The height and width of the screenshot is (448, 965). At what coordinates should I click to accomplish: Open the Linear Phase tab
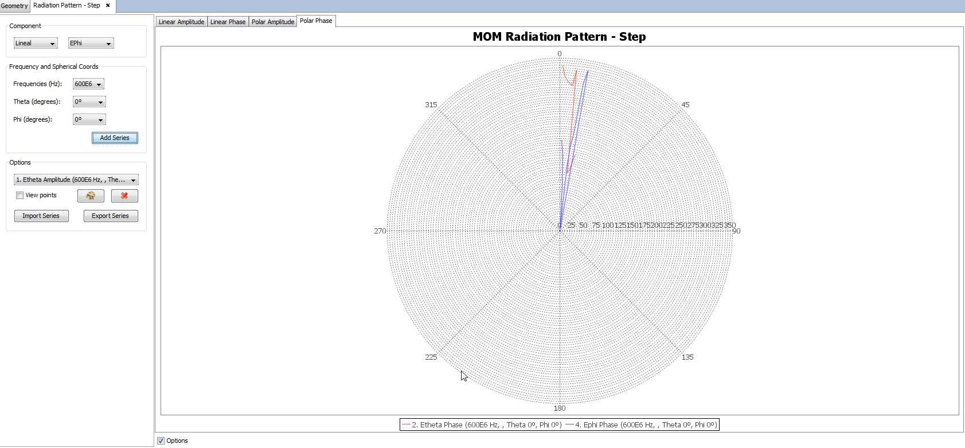tap(228, 22)
